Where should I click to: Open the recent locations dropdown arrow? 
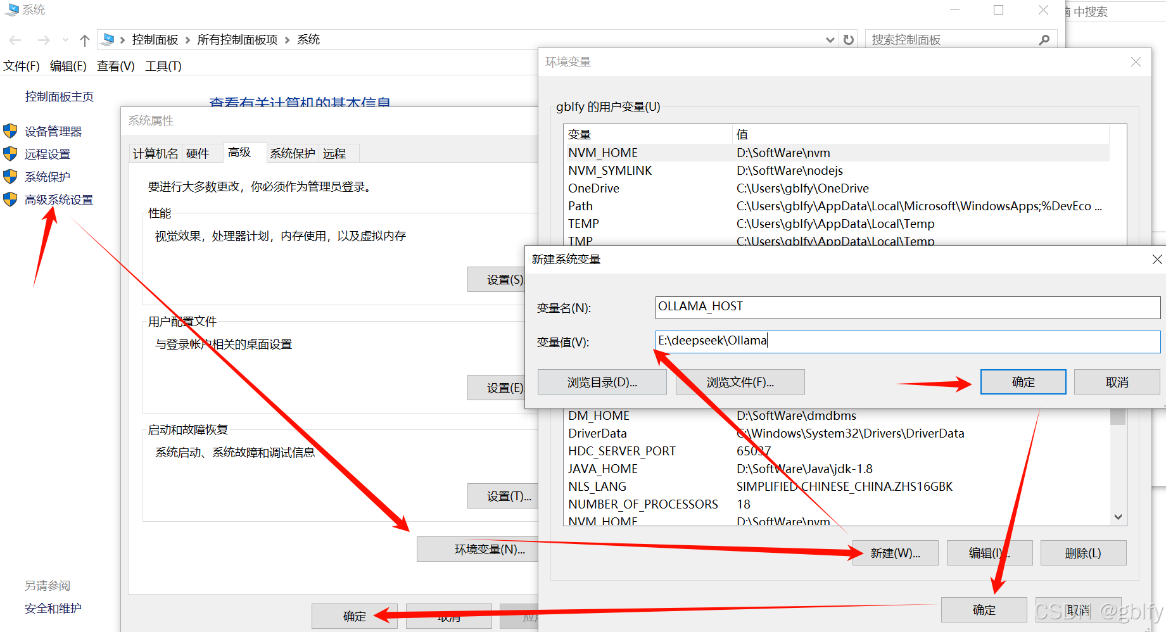[65, 40]
